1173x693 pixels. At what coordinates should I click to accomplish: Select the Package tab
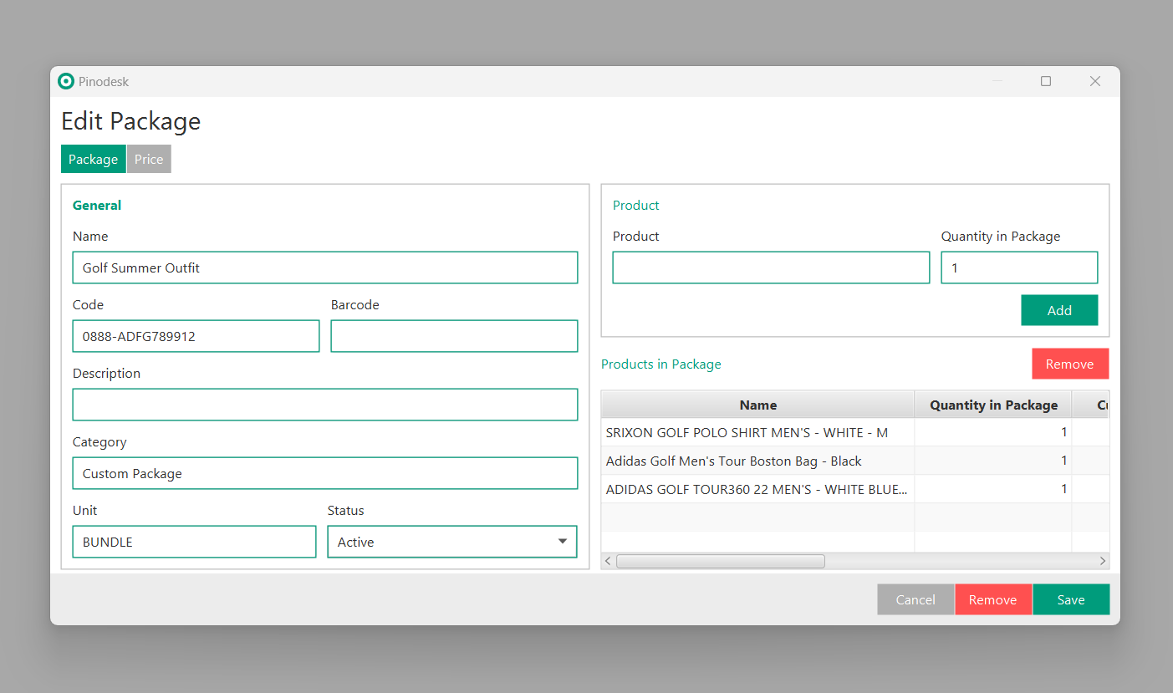click(93, 159)
